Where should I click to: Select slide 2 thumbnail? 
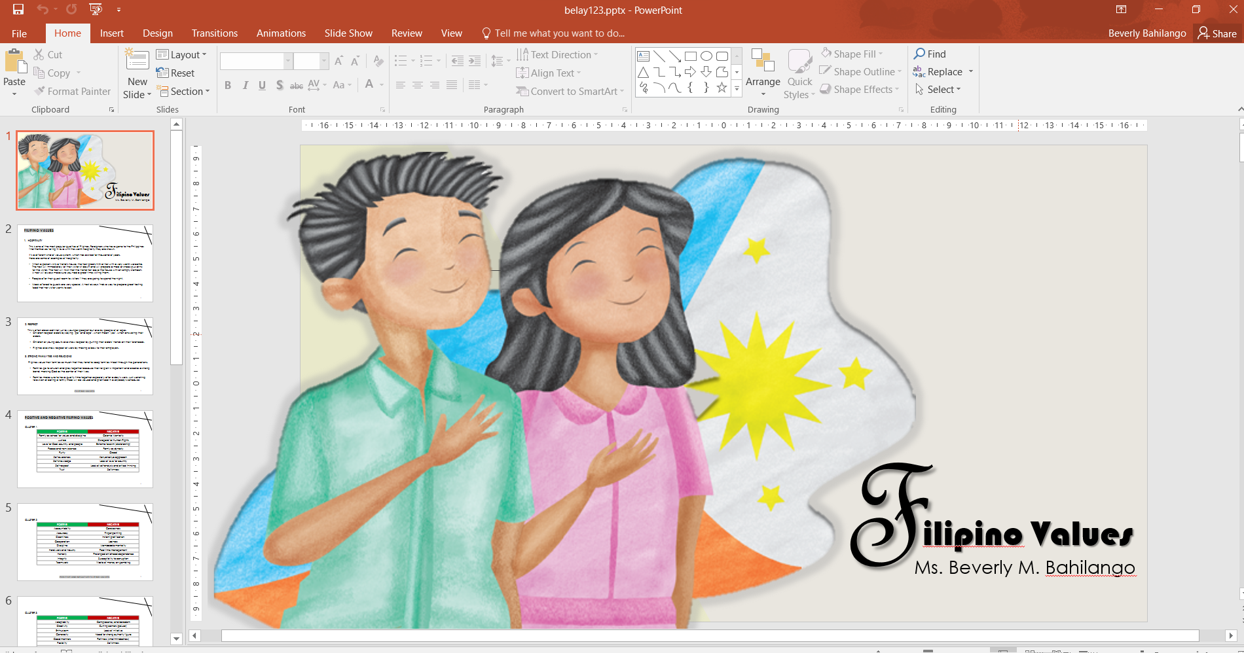tap(85, 264)
